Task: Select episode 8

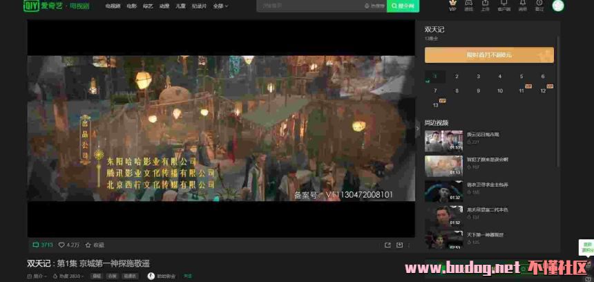Action: point(457,91)
